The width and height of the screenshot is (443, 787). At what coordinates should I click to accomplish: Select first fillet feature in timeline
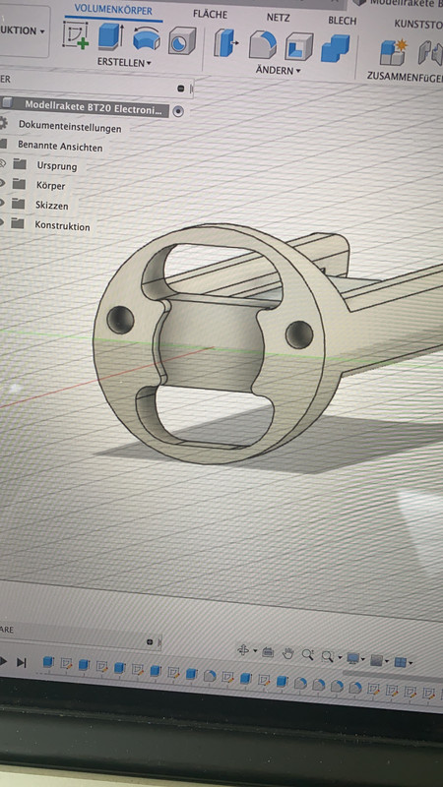tap(210, 676)
